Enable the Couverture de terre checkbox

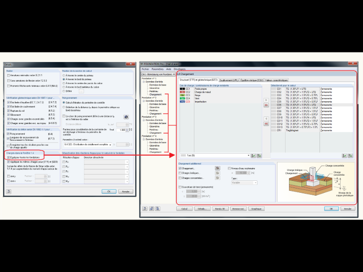(180, 187)
